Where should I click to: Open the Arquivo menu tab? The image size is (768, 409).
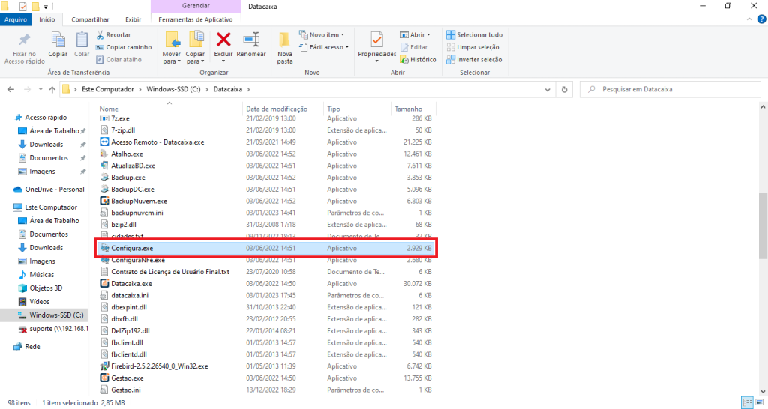16,19
